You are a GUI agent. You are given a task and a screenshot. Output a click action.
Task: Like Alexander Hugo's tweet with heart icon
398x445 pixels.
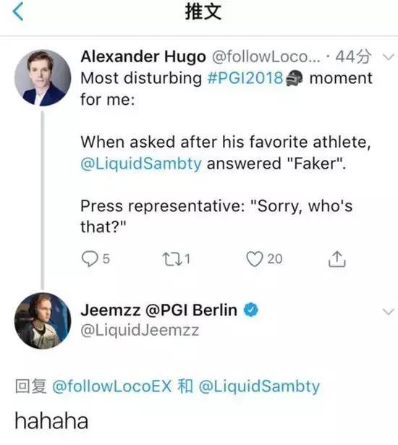tap(264, 259)
